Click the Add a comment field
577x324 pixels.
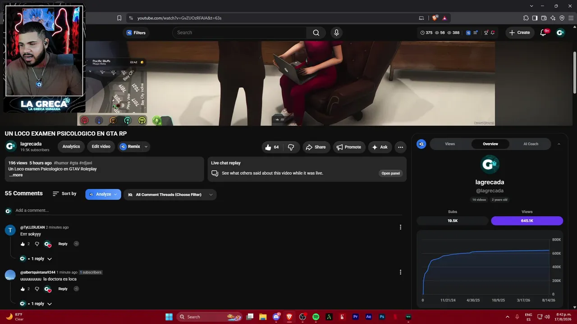click(208, 211)
